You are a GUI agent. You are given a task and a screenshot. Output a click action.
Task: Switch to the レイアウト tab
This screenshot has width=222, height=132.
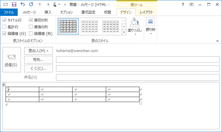pyautogui.click(x=147, y=12)
